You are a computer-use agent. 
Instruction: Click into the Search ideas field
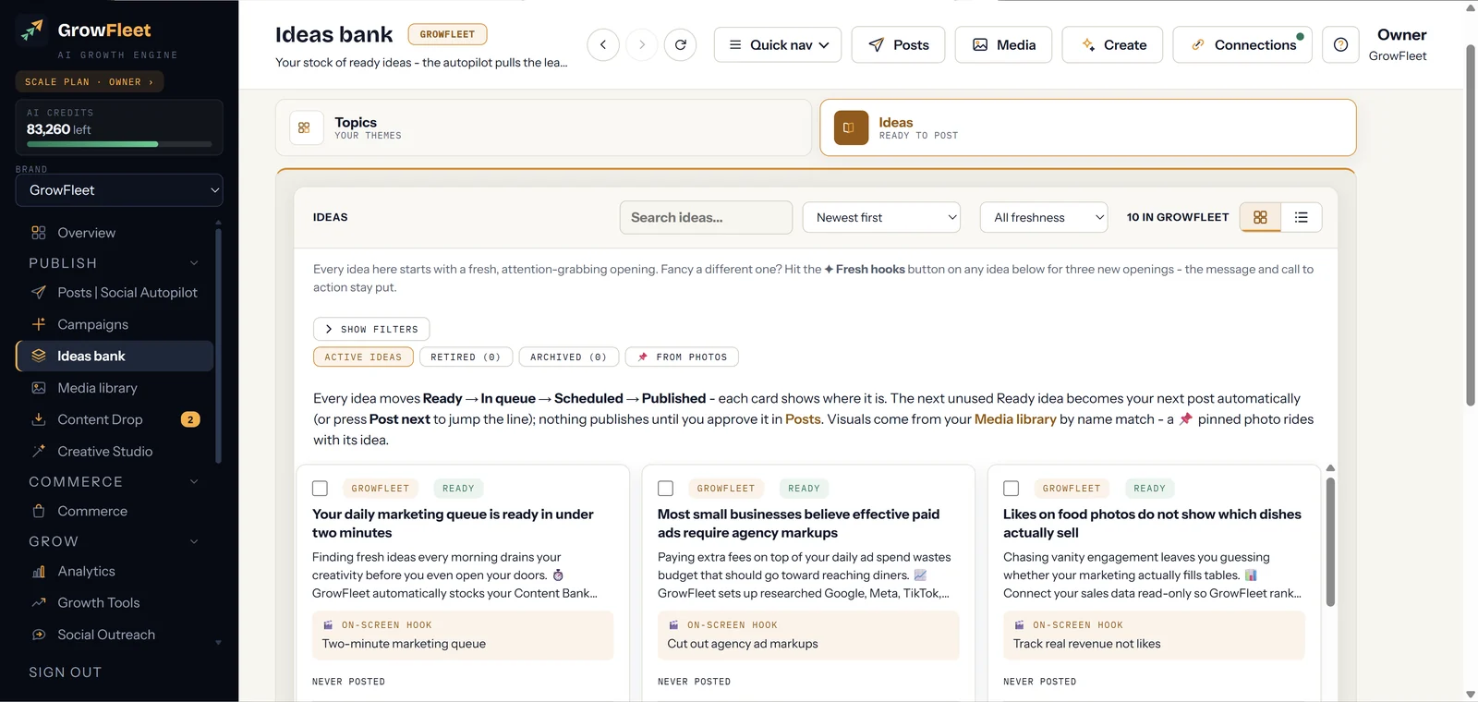pyautogui.click(x=706, y=217)
